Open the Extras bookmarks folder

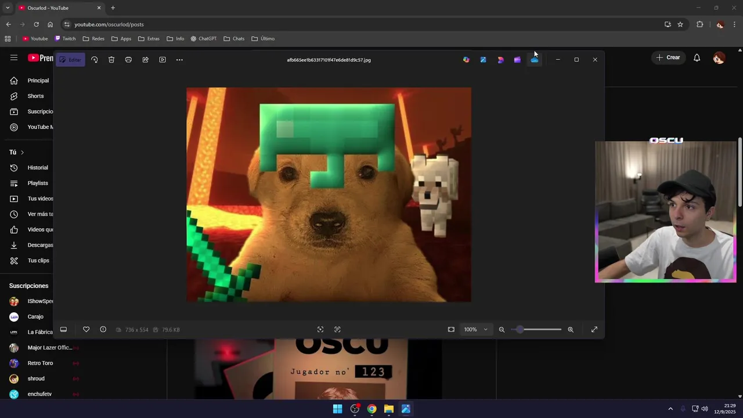click(149, 39)
